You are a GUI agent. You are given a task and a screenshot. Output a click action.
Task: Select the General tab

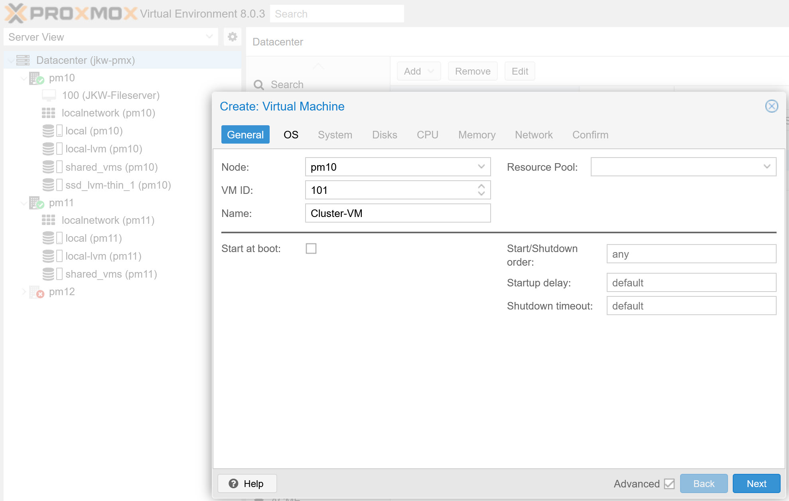245,135
